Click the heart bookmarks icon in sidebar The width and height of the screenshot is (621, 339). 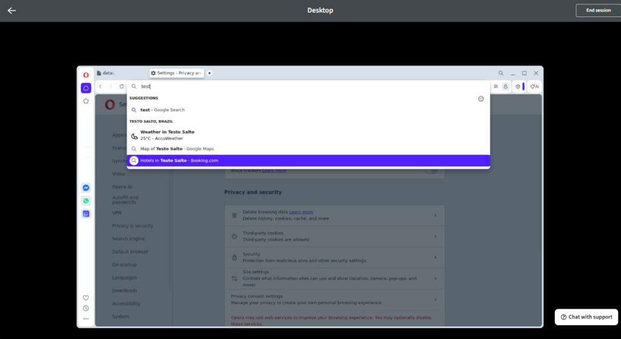point(86,298)
